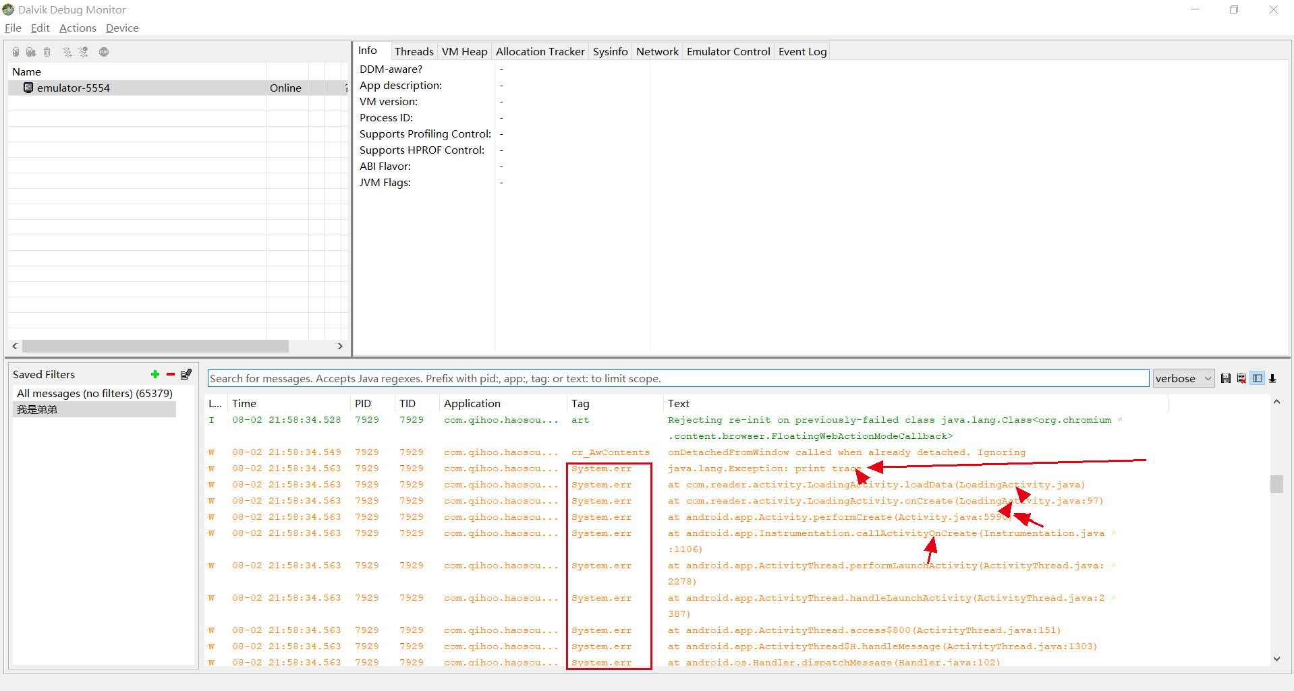Screen dimensions: 1294x691
Task: Save the logcat output to file
Action: 1226,379
